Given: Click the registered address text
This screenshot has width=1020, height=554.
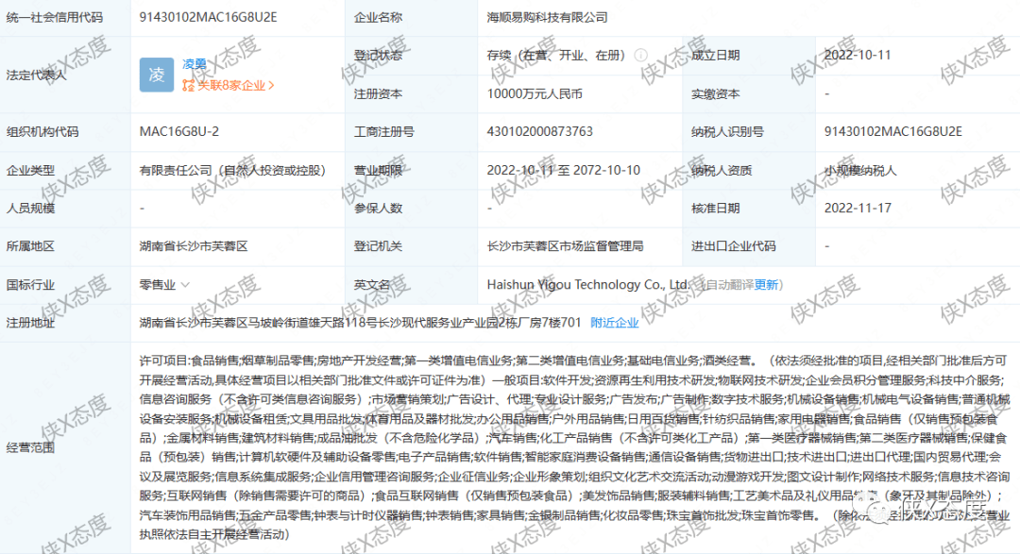Looking at the screenshot, I should click(x=360, y=323).
